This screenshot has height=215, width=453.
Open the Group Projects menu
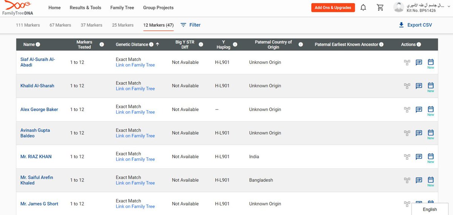158,8
